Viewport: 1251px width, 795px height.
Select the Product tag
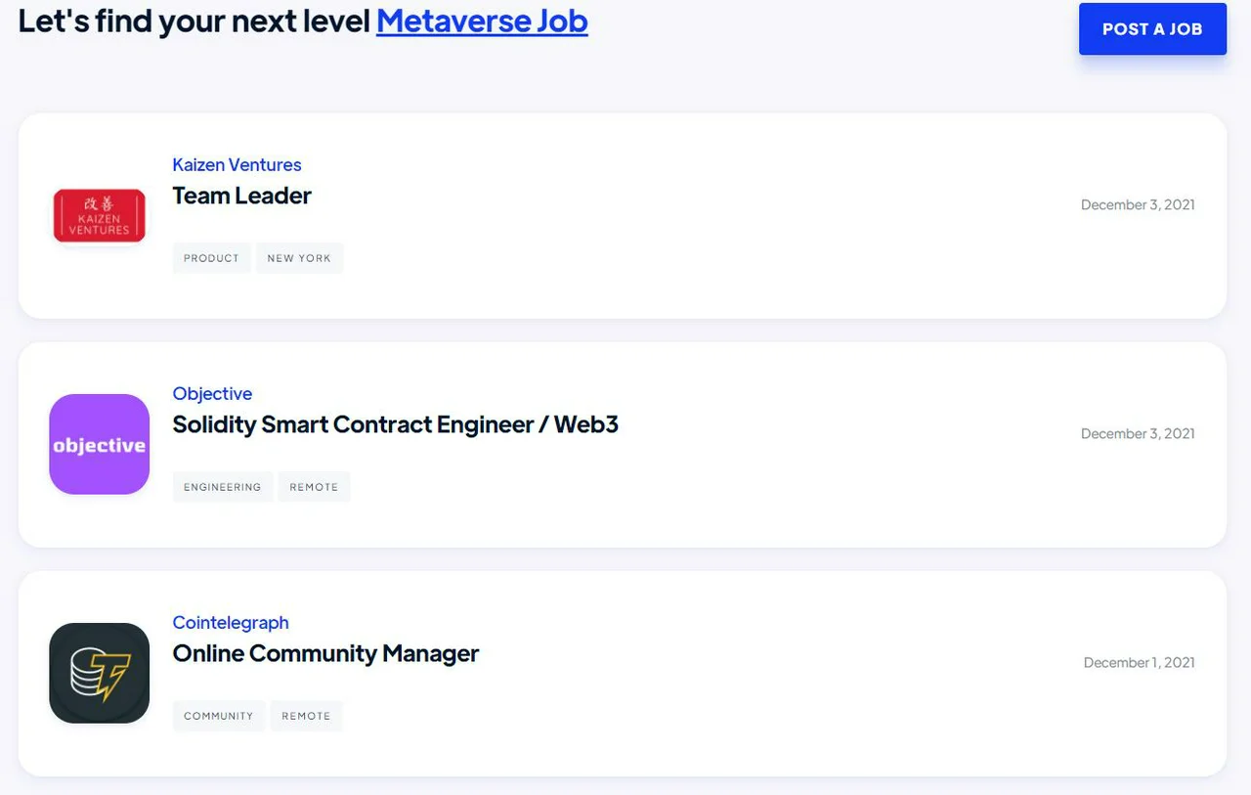pos(211,258)
